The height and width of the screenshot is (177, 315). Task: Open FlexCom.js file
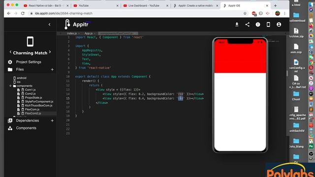click(x=32, y=109)
